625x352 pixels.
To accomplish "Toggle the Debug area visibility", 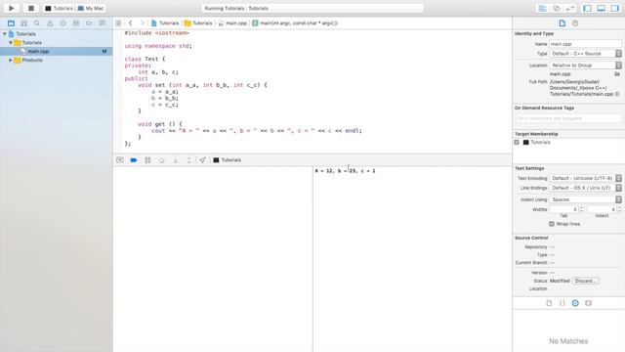I will coord(602,8).
